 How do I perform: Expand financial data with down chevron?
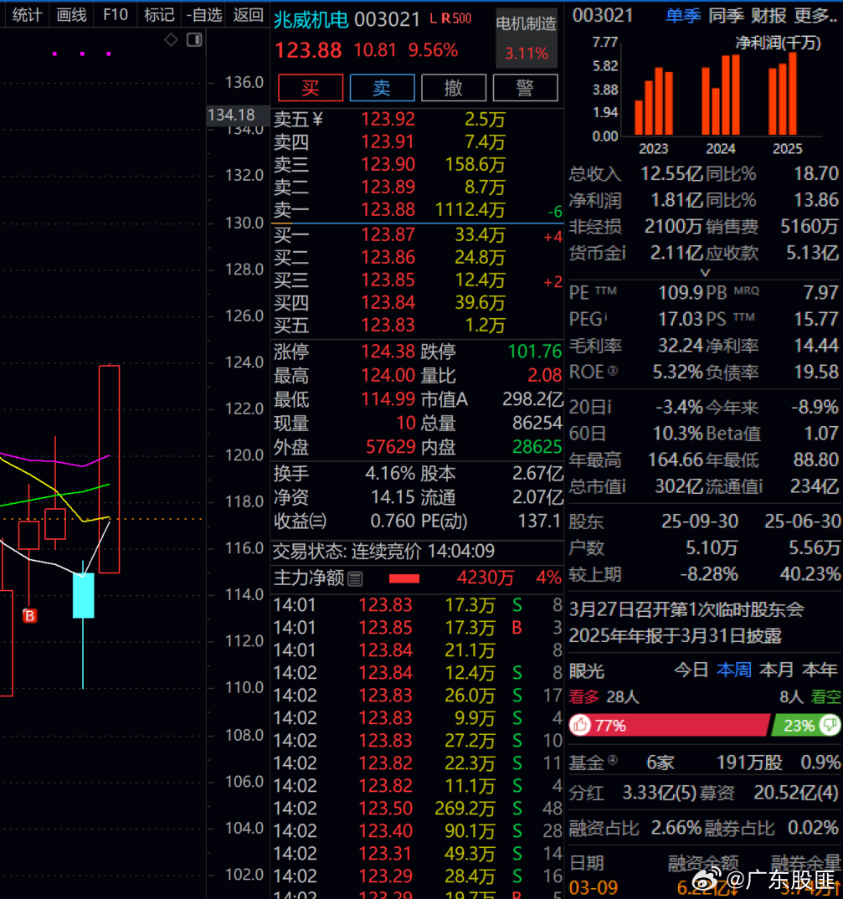[706, 273]
